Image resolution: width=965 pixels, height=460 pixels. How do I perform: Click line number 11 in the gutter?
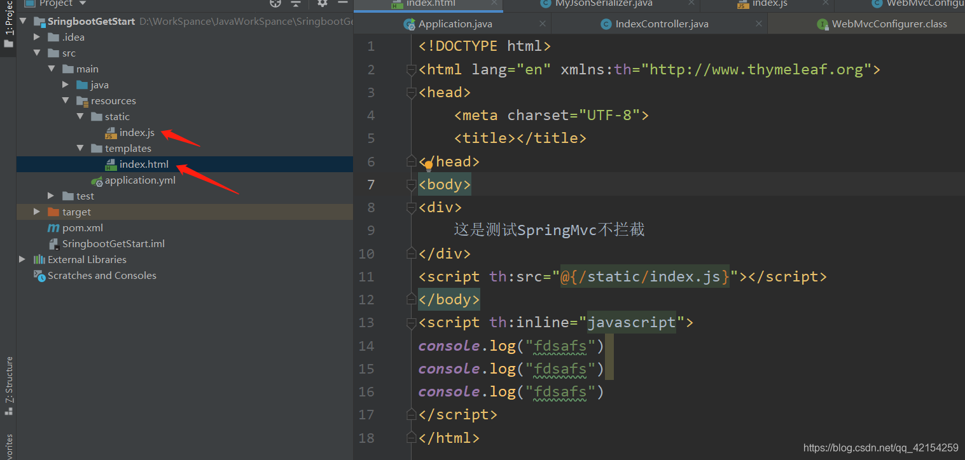(x=366, y=277)
